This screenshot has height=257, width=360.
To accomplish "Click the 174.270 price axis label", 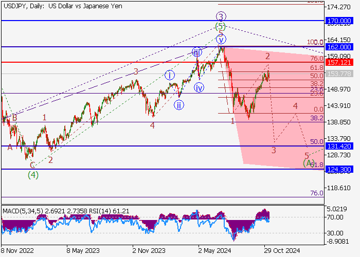I will (339, 7).
